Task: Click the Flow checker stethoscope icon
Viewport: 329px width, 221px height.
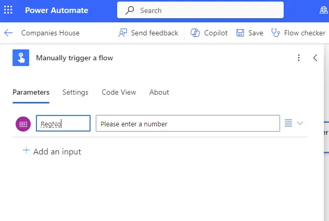Action: tap(275, 33)
